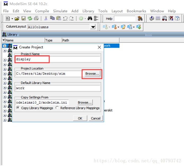
Task: Click the Find binoculars icon
Action: click(90, 18)
